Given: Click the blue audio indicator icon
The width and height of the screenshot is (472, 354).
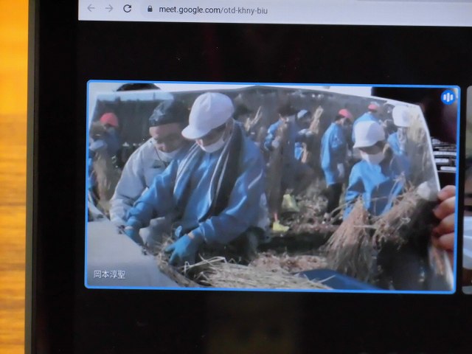Looking at the screenshot, I should pyautogui.click(x=448, y=97).
